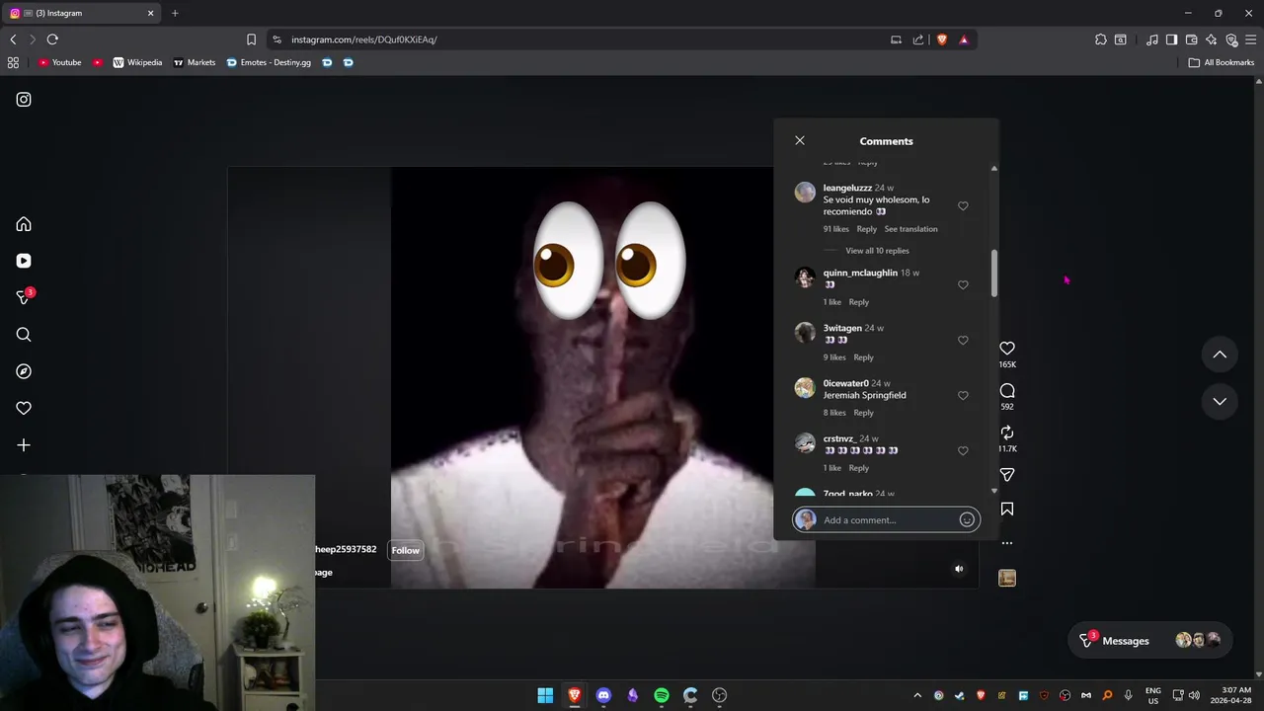Go back in browser history
The width and height of the screenshot is (1264, 711).
pyautogui.click(x=13, y=39)
